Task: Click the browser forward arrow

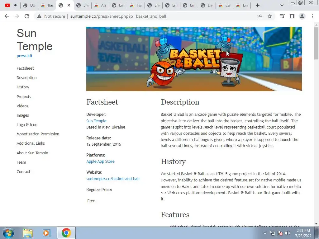Action: point(17,16)
